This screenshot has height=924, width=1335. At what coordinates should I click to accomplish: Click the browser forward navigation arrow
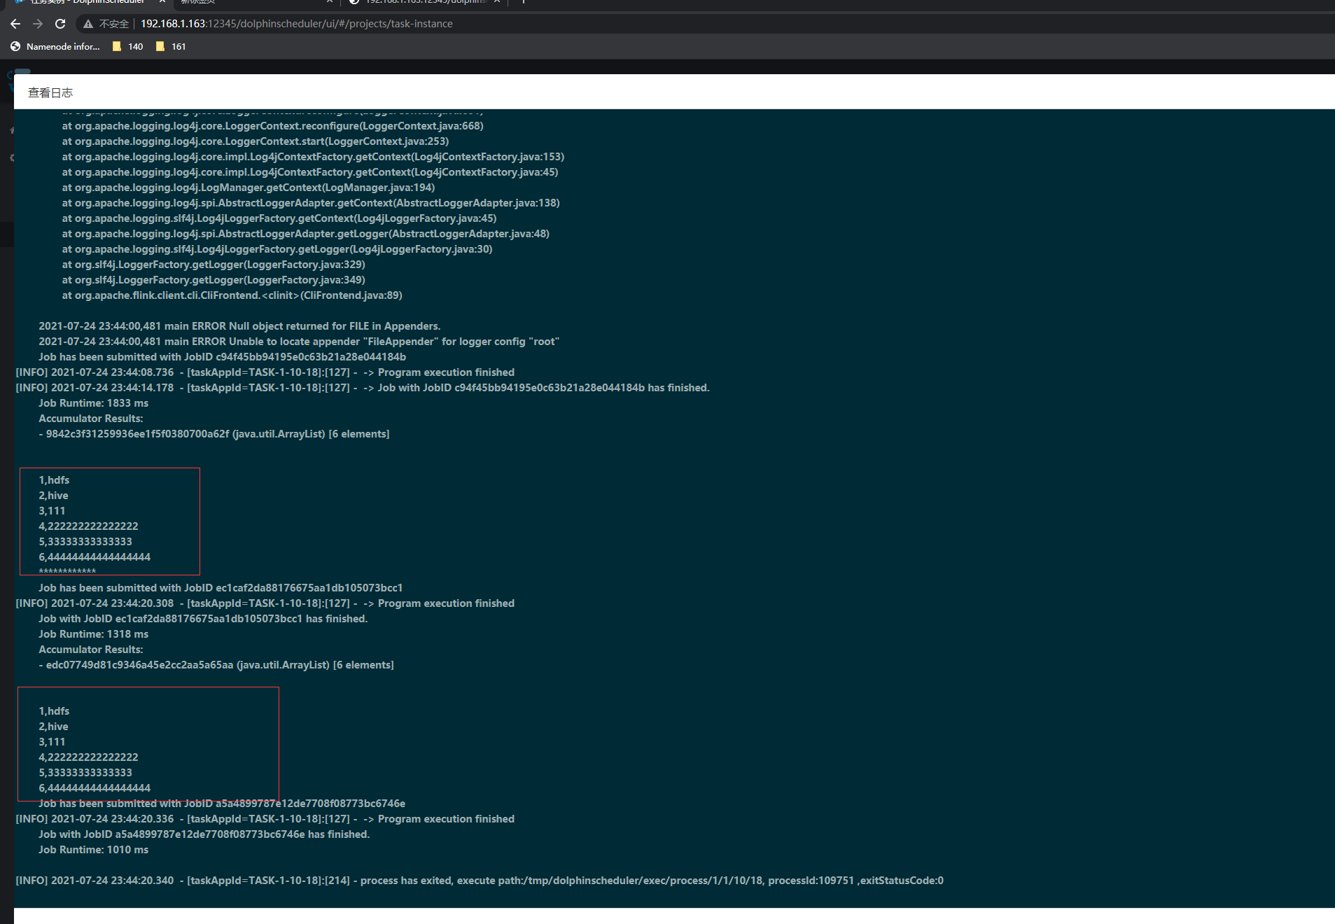[x=37, y=23]
